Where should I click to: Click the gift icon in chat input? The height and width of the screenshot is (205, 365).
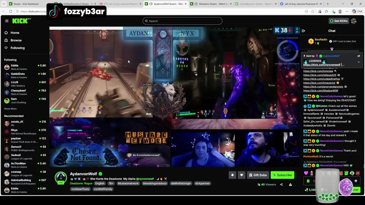308,181
